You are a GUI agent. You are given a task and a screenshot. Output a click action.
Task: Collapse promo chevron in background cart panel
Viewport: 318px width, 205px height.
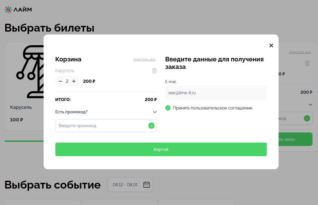(x=310, y=105)
